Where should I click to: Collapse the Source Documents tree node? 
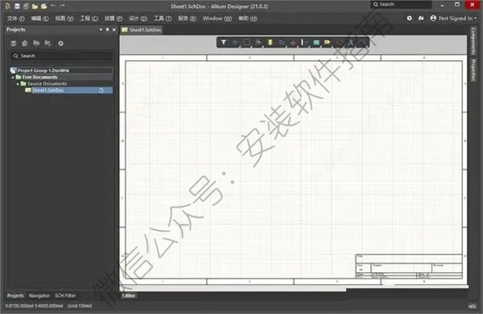[x=18, y=84]
